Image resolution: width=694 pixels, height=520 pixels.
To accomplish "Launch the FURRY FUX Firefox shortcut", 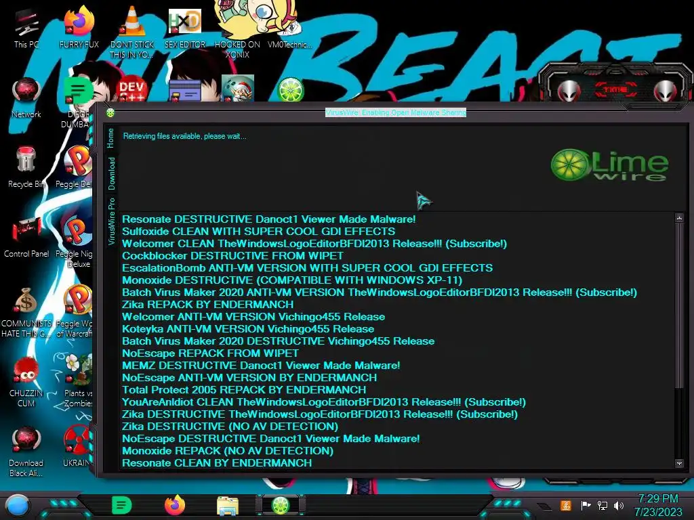I will (x=79, y=28).
